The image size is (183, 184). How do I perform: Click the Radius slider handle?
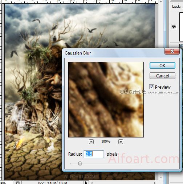pyautogui.click(x=80, y=163)
